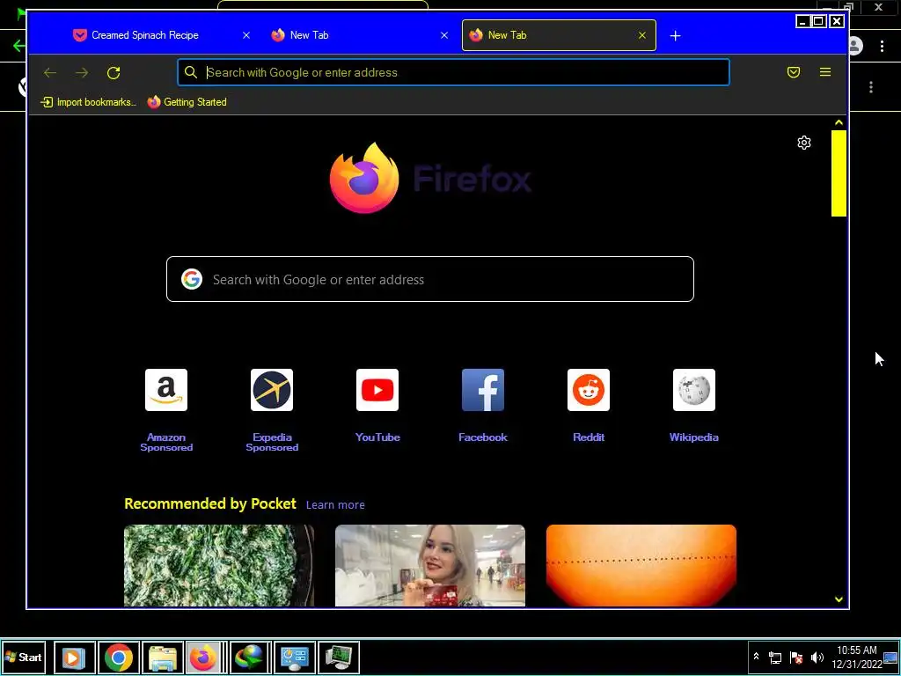Reload the current page

pos(114,72)
